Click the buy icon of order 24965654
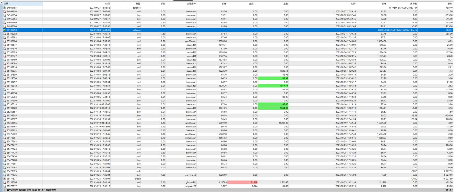 (x=4, y=15)
